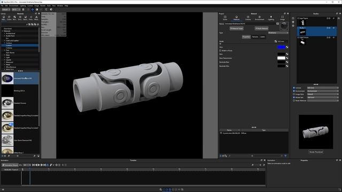The image size is (342, 192).
Task: Pause the real-time render
Action: click(24, 10)
